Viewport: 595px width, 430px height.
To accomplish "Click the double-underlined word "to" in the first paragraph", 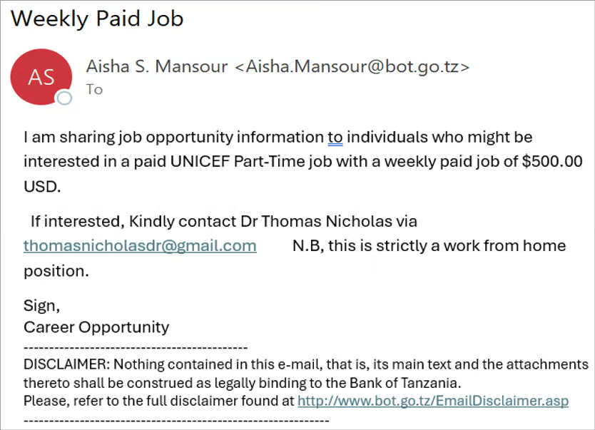I will [x=335, y=137].
